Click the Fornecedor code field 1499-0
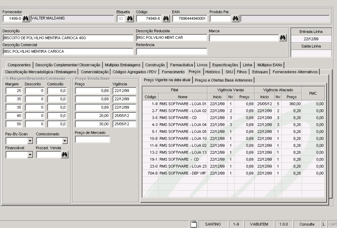The image size is (337, 228). [12, 18]
